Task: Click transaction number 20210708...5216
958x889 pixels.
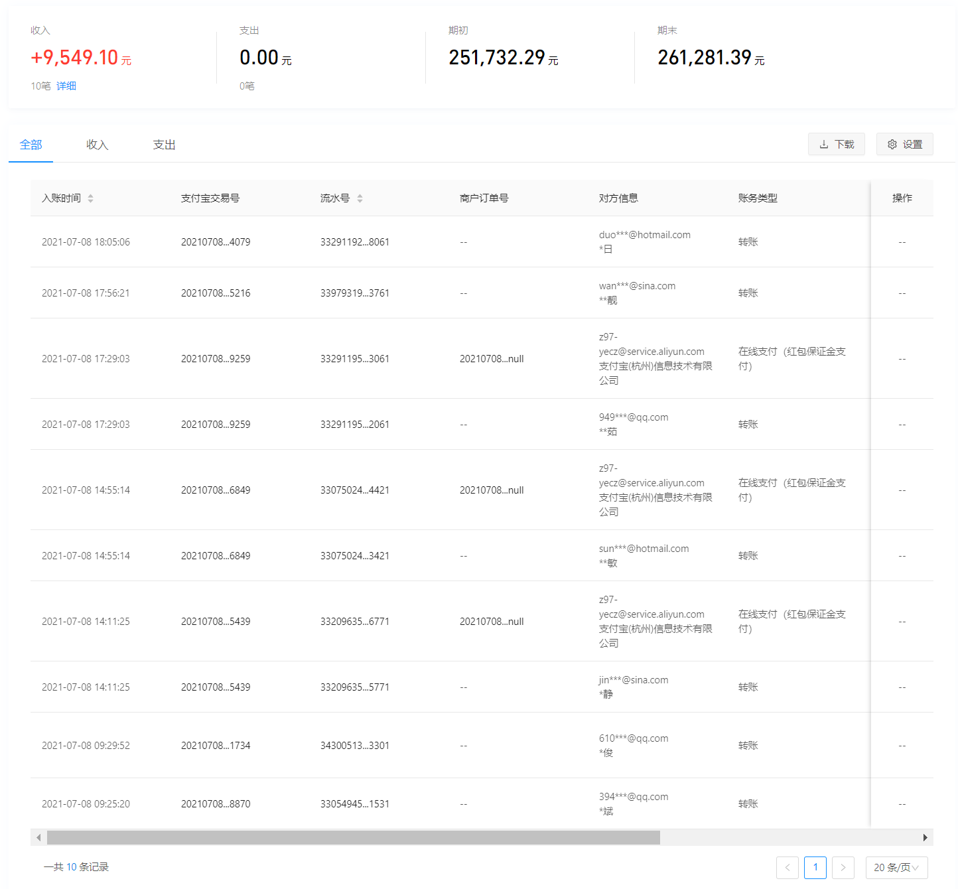Action: point(216,293)
